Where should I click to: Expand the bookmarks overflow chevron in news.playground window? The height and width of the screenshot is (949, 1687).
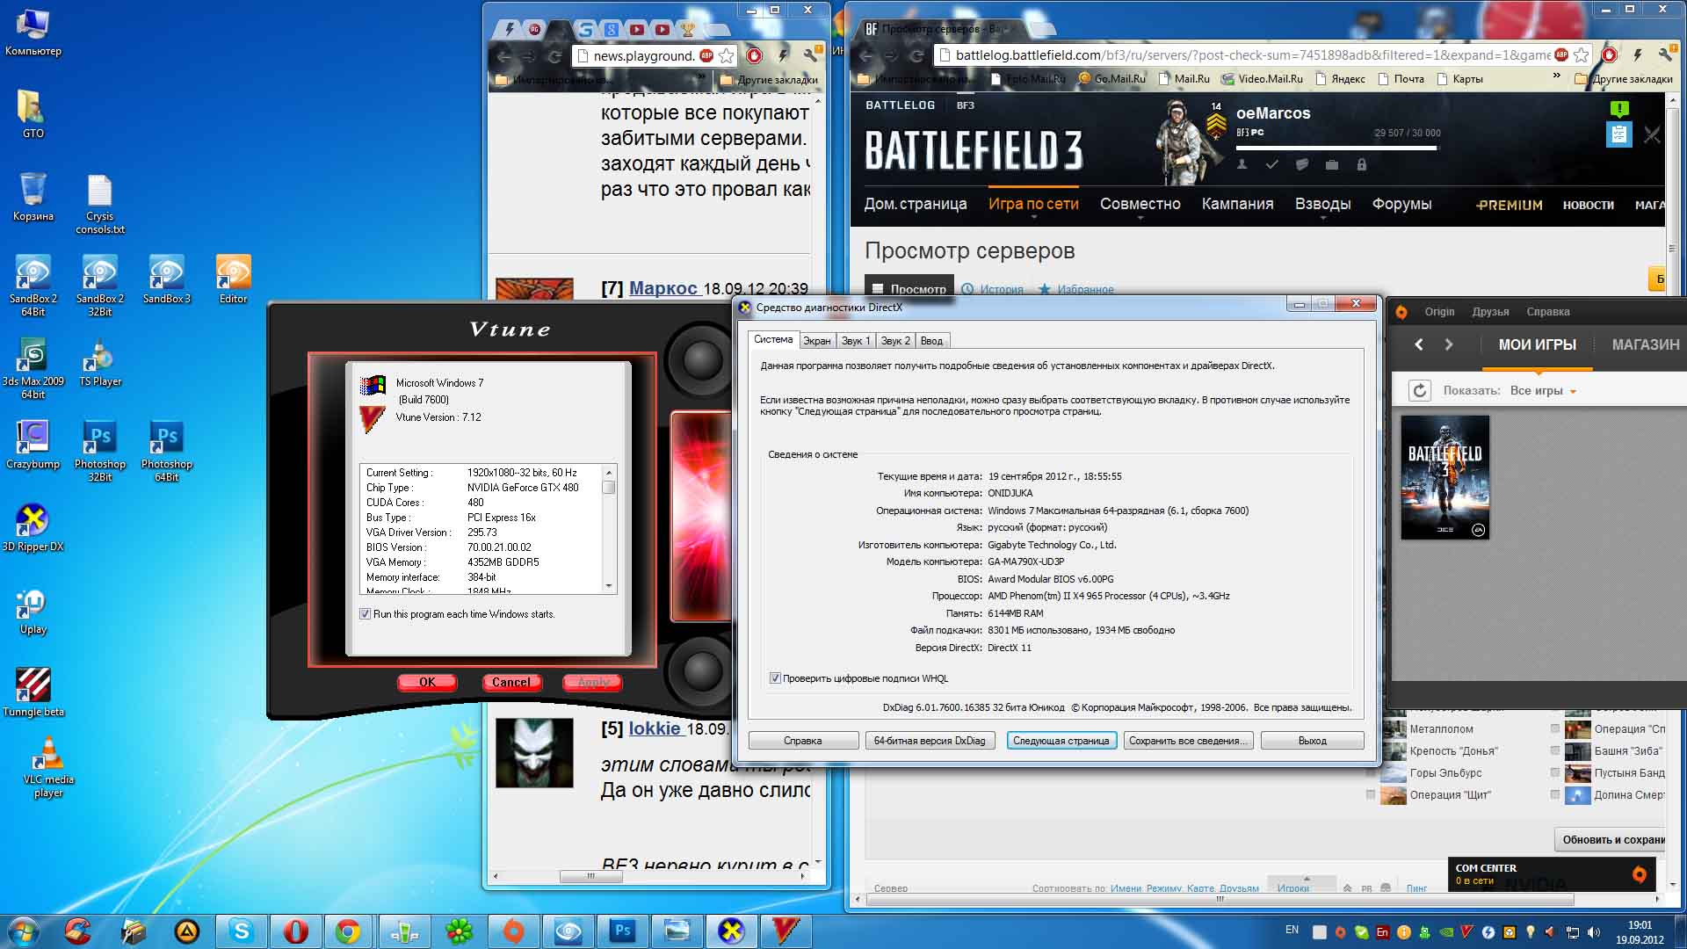click(701, 76)
